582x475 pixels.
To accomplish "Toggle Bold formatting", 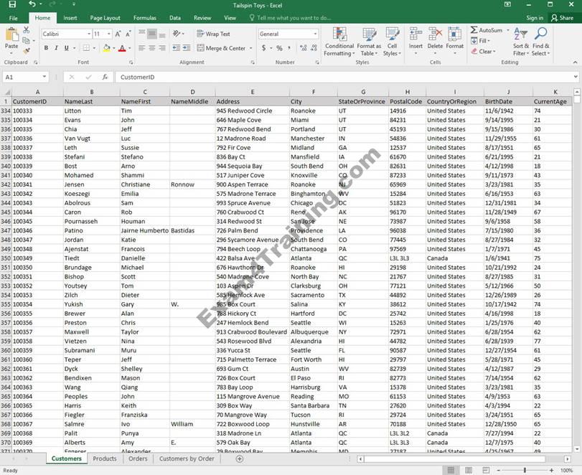I will 46,48.
